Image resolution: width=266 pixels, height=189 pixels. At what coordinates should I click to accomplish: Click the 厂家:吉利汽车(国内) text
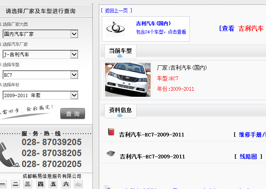[x=182, y=68]
